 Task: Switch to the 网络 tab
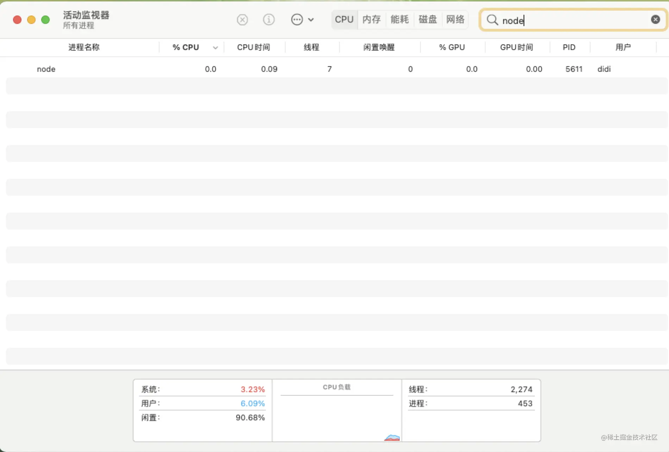455,19
